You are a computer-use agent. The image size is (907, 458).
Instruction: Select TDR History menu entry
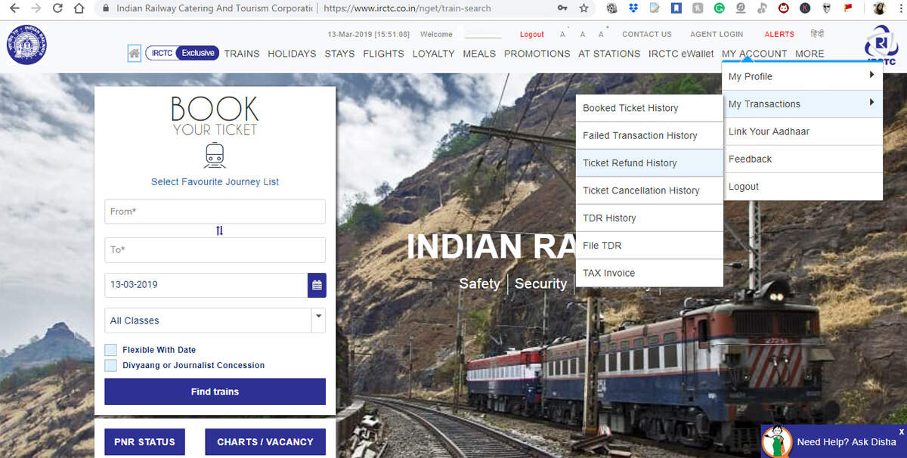(649, 218)
